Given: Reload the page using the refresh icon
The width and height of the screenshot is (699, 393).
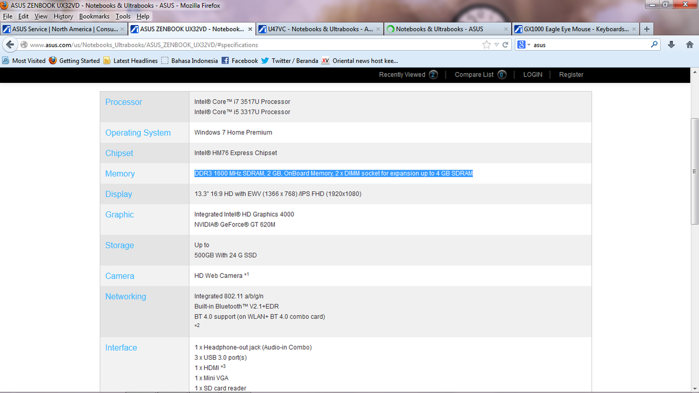Looking at the screenshot, I should click(506, 45).
